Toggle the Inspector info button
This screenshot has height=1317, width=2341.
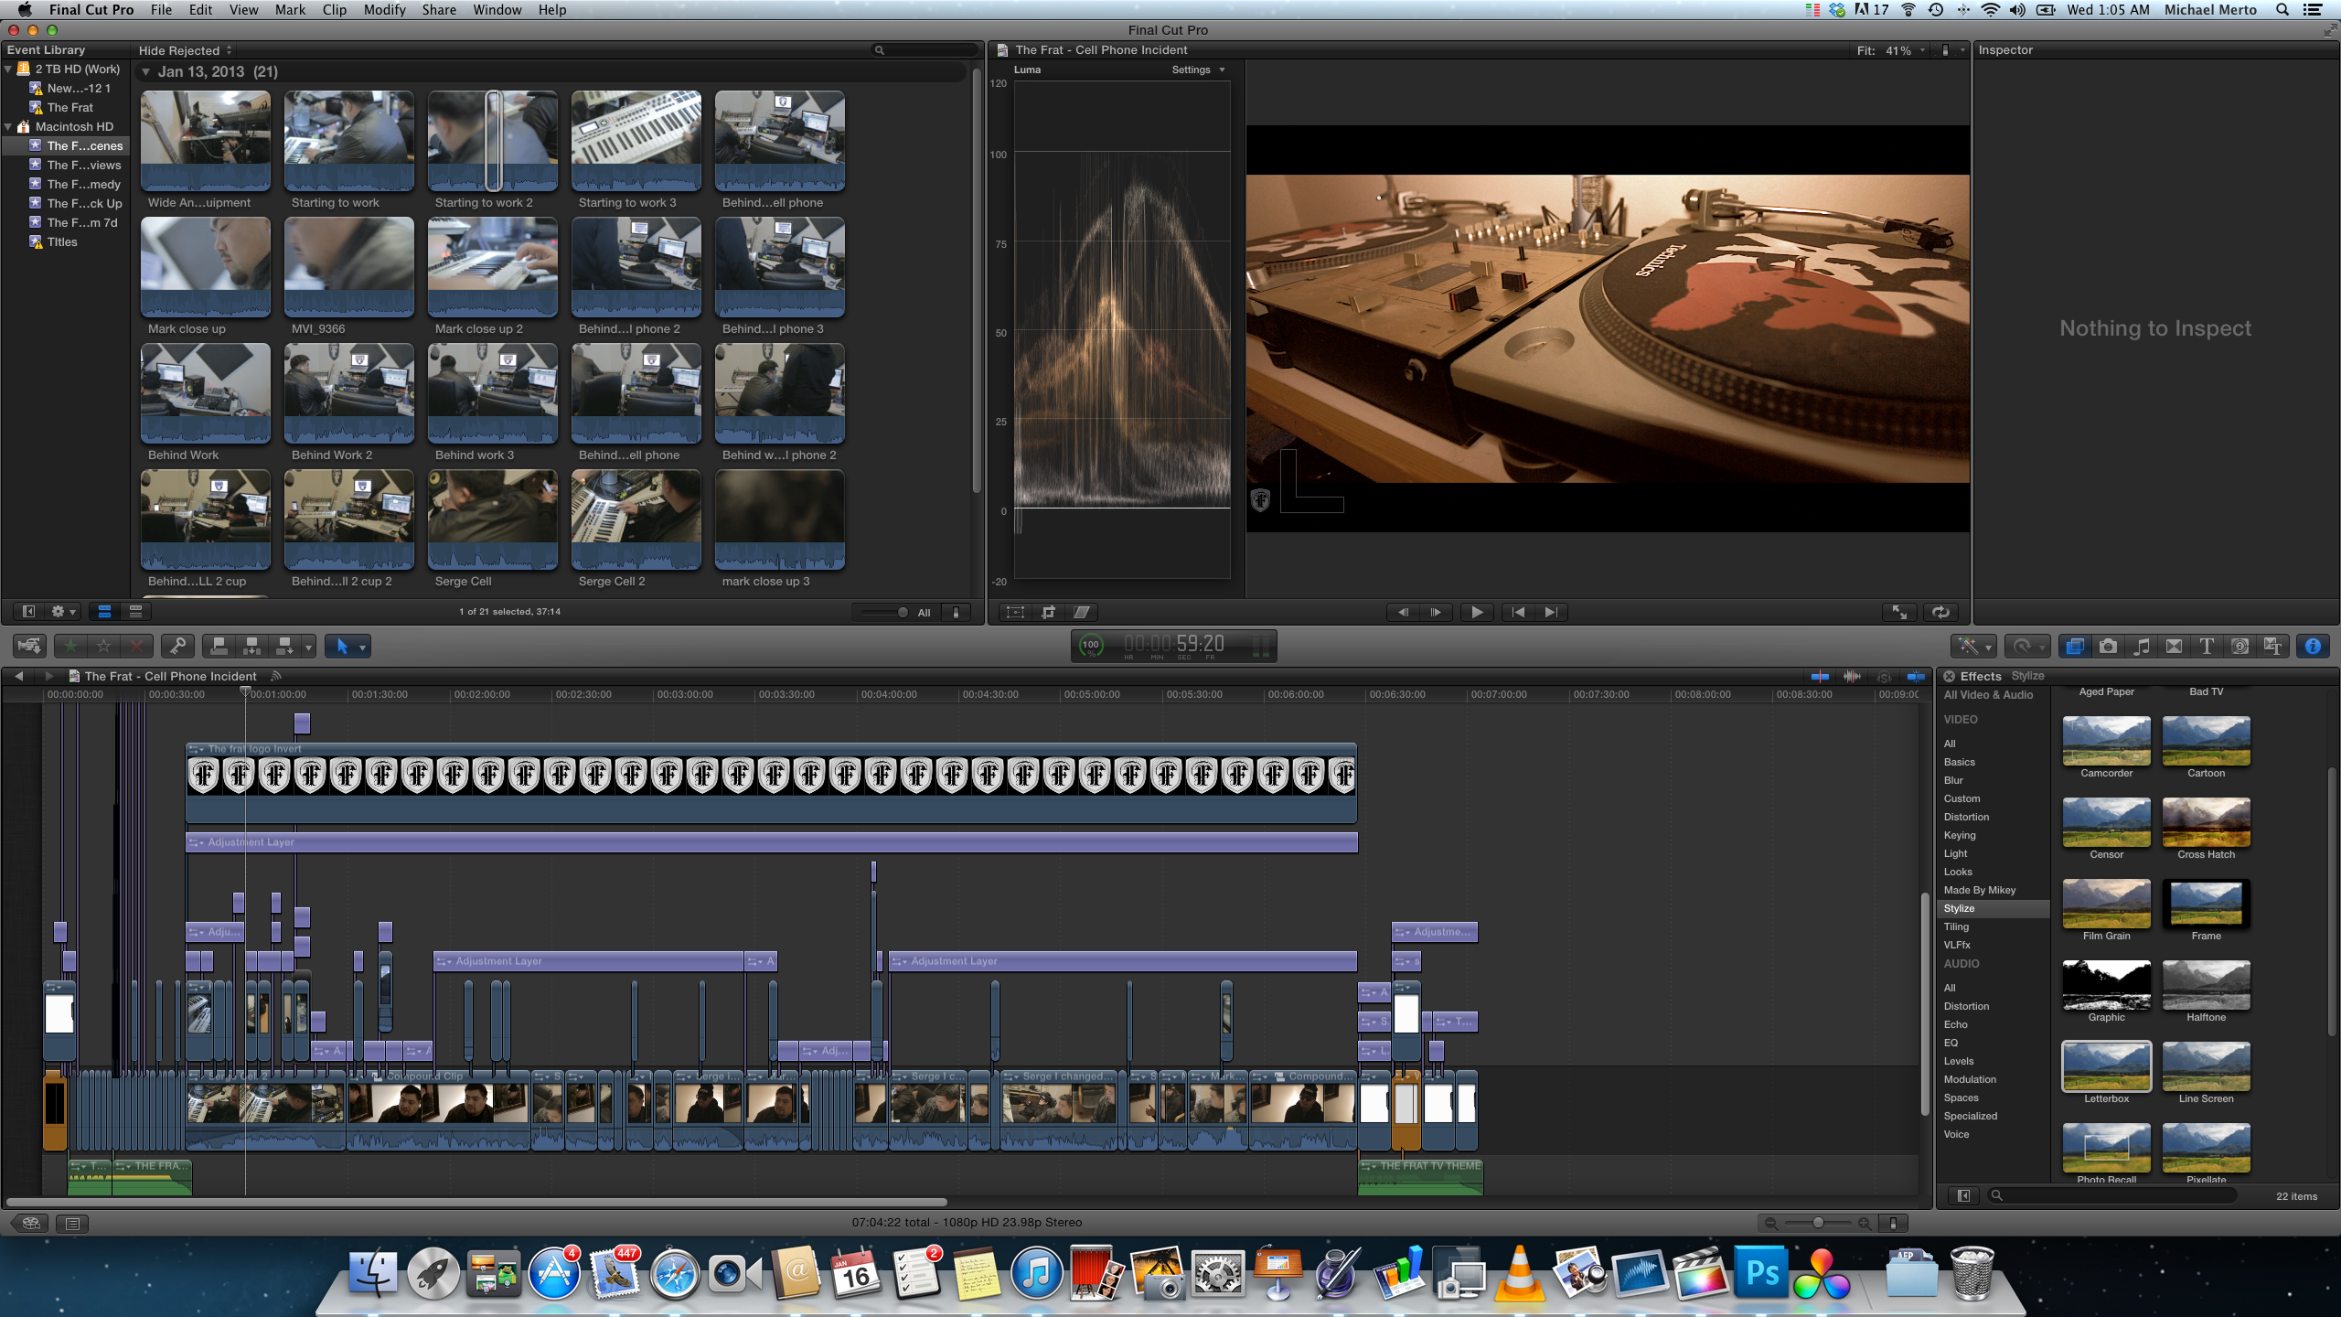(2313, 647)
